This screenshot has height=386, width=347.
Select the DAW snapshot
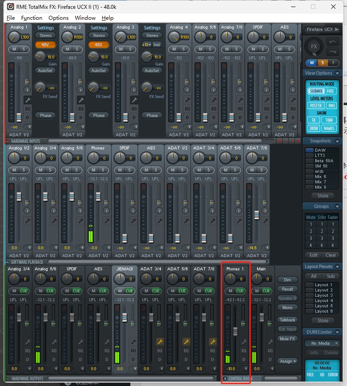(x=322, y=150)
